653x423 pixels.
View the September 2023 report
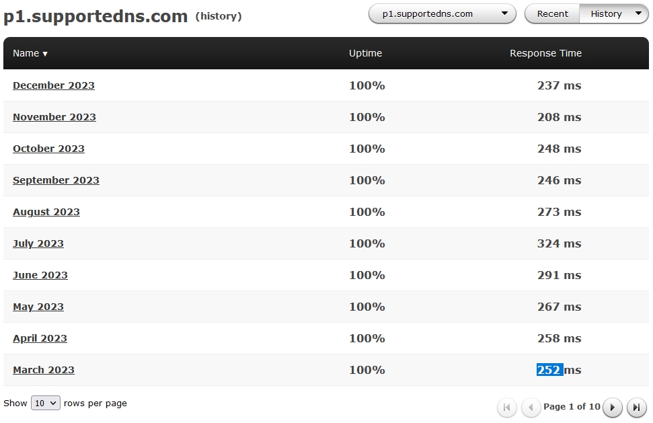coord(56,180)
